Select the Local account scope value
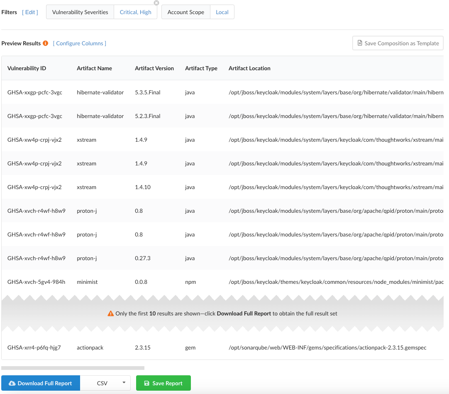The height and width of the screenshot is (394, 449). coord(222,12)
